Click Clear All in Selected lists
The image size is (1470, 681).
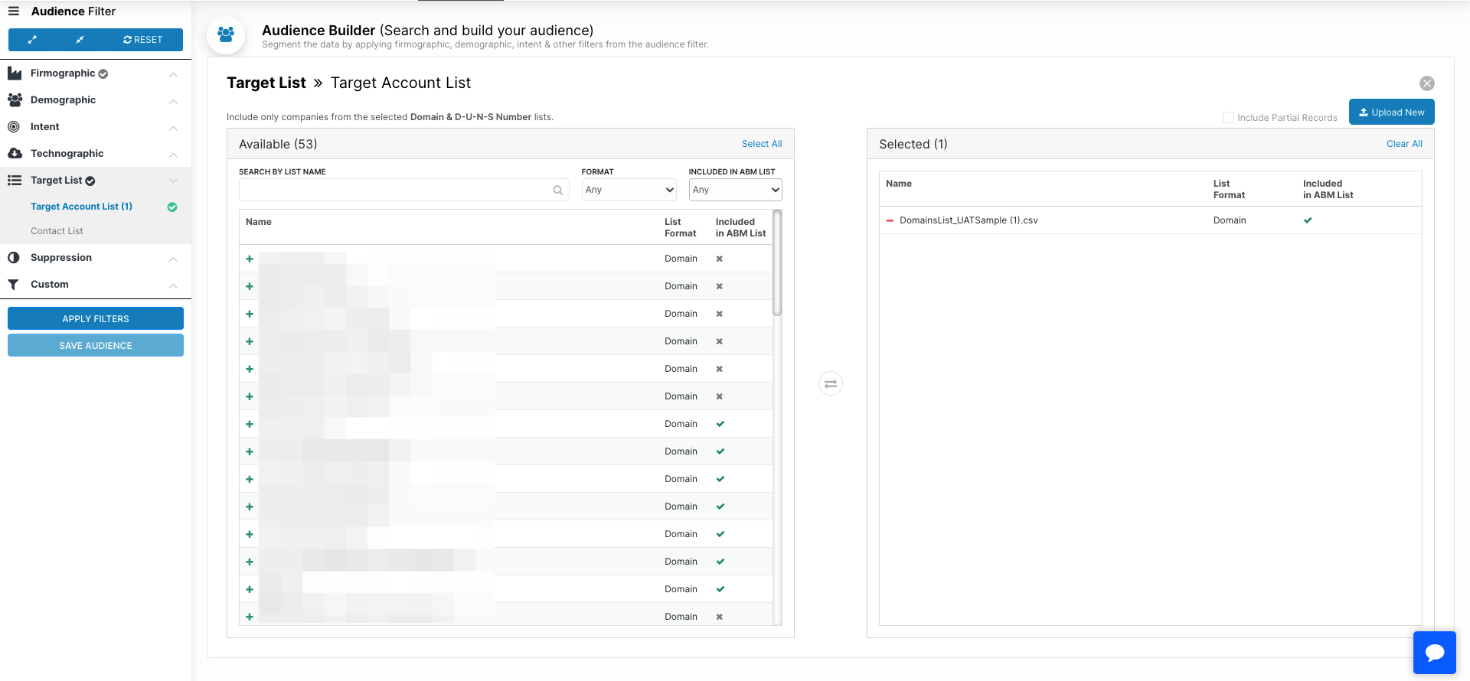[1404, 144]
